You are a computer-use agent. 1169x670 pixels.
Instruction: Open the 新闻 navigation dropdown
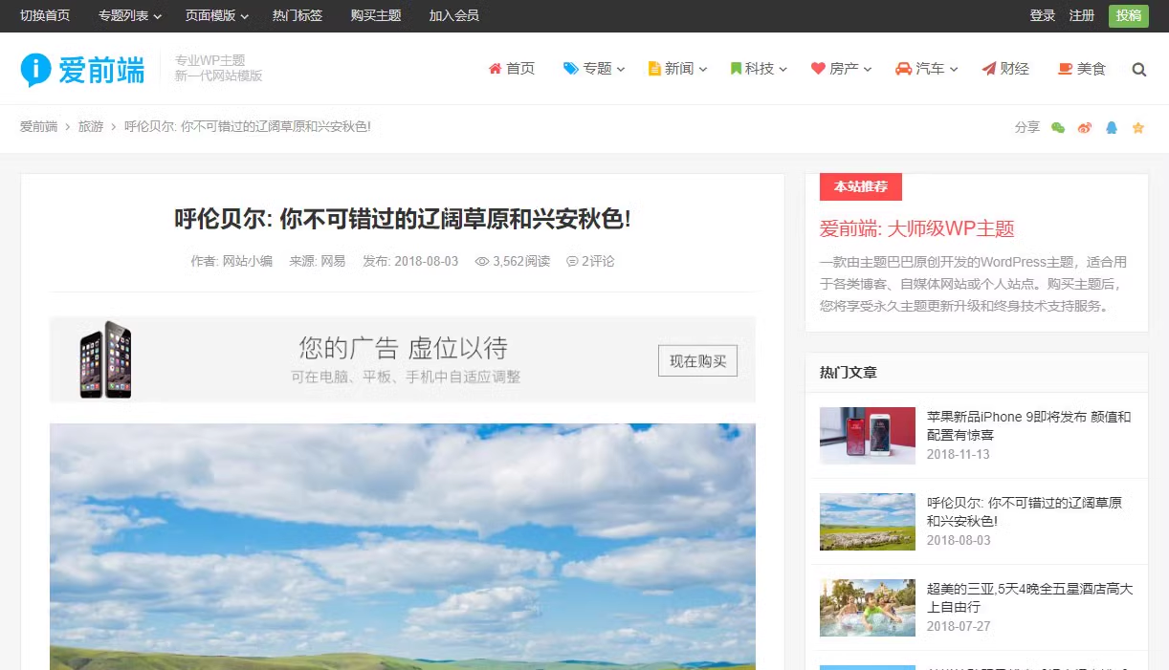pyautogui.click(x=678, y=69)
